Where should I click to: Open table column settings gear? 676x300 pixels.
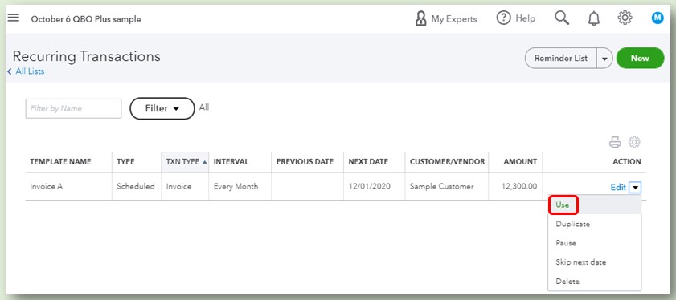pyautogui.click(x=634, y=142)
